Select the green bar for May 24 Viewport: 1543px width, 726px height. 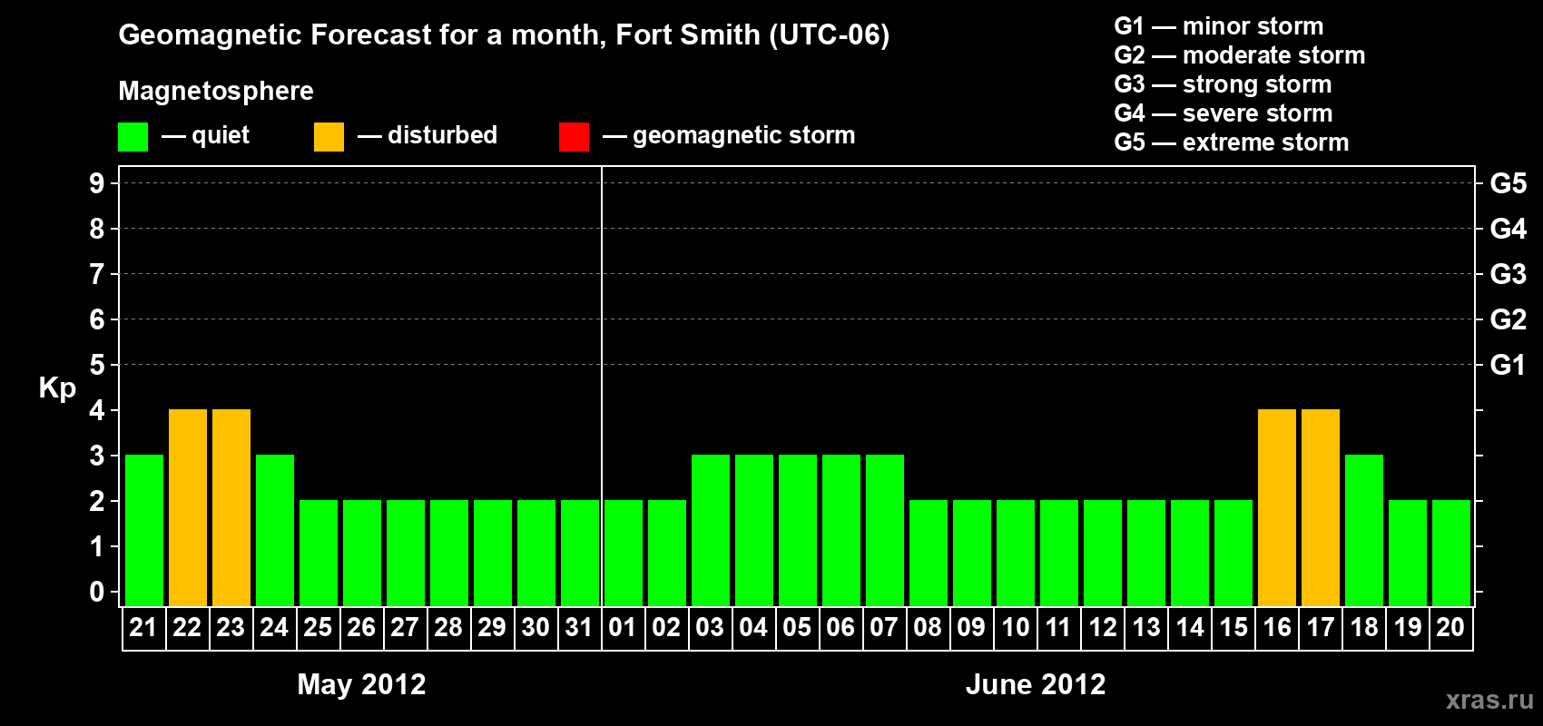coord(275,530)
